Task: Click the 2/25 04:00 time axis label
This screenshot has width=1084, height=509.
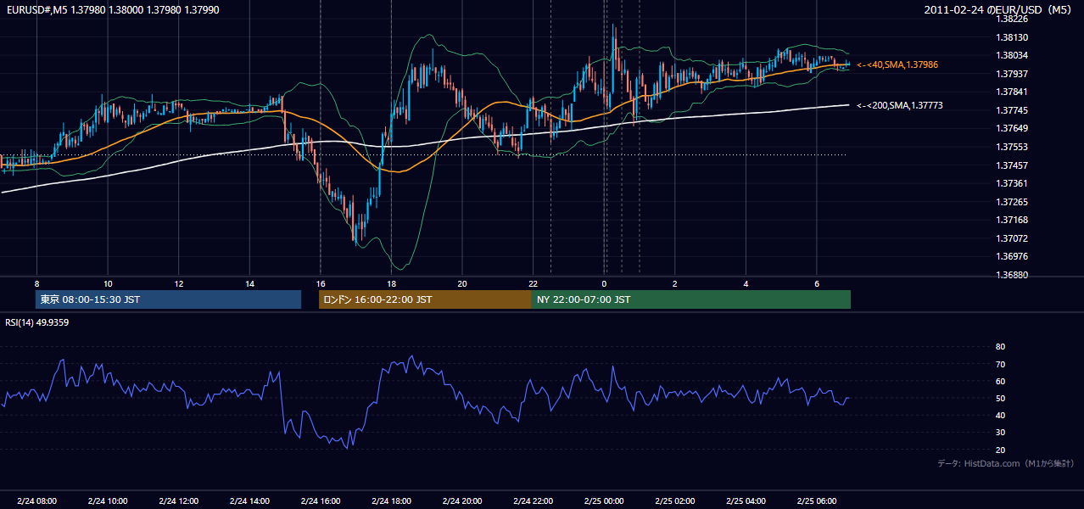Action: [746, 501]
